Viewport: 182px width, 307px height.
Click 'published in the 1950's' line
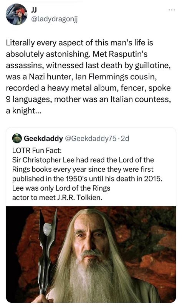pos(43,179)
